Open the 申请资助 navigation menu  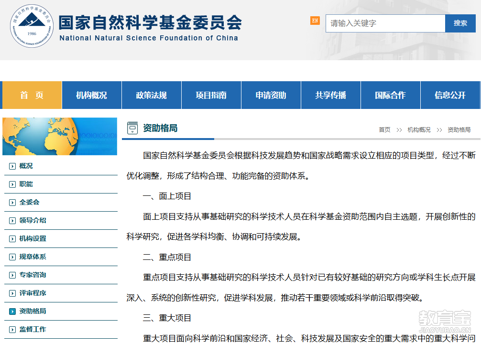pyautogui.click(x=271, y=95)
